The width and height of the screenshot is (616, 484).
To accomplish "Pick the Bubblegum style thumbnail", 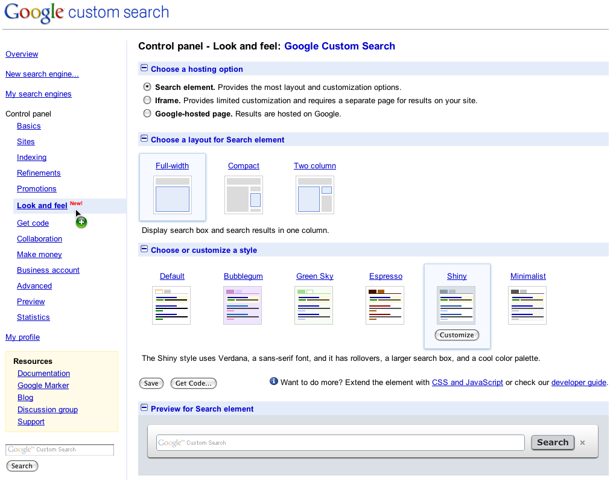I will (x=243, y=305).
